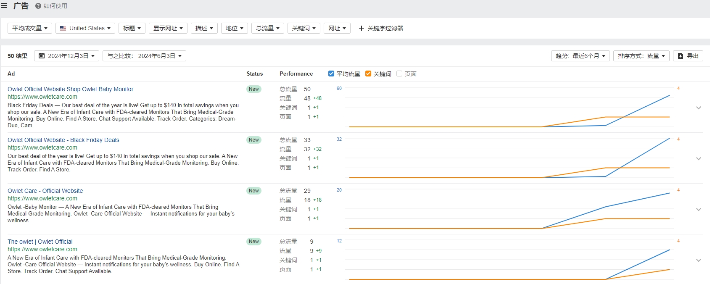Click the 关键字过滤器 button

[381, 28]
